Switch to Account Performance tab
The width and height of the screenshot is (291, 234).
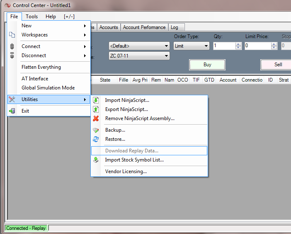[144, 27]
